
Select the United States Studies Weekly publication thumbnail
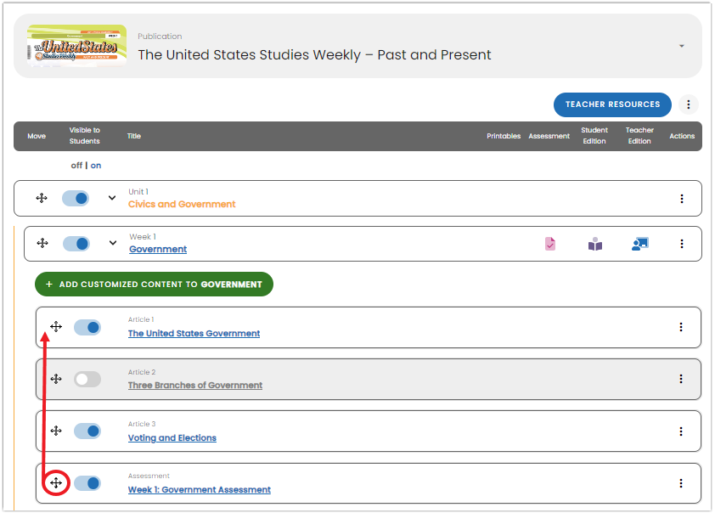(76, 46)
